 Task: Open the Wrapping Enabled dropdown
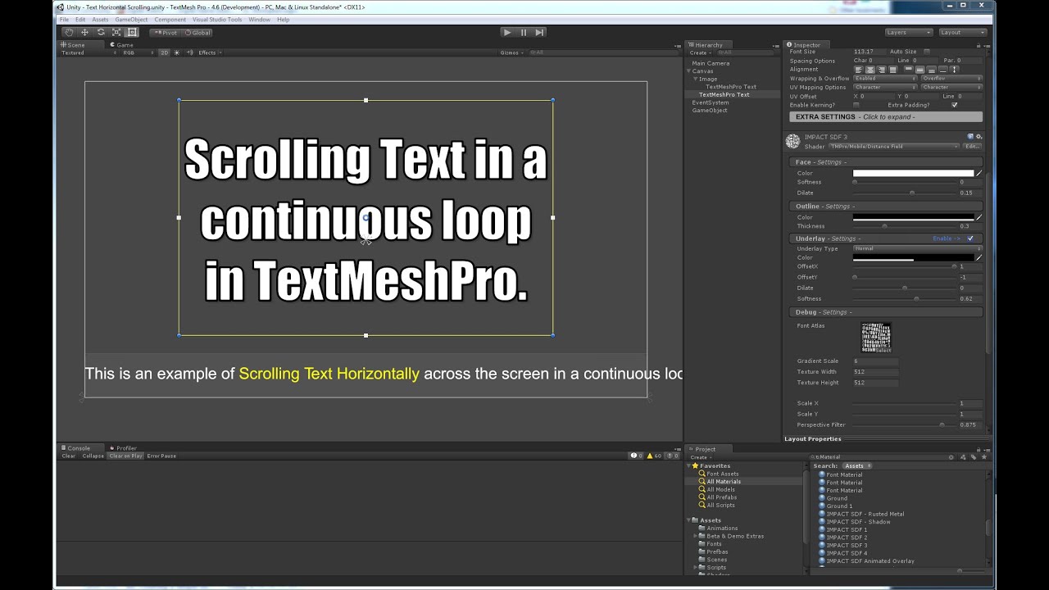click(x=885, y=79)
